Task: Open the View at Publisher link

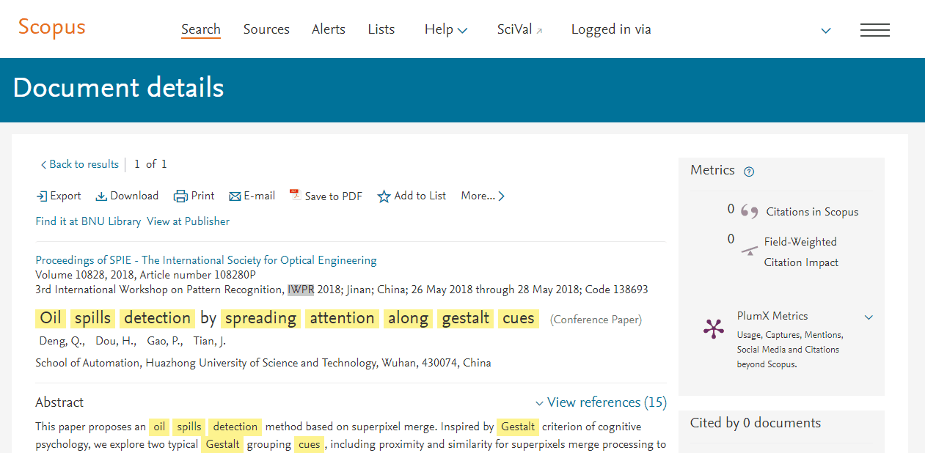Action: click(x=188, y=221)
